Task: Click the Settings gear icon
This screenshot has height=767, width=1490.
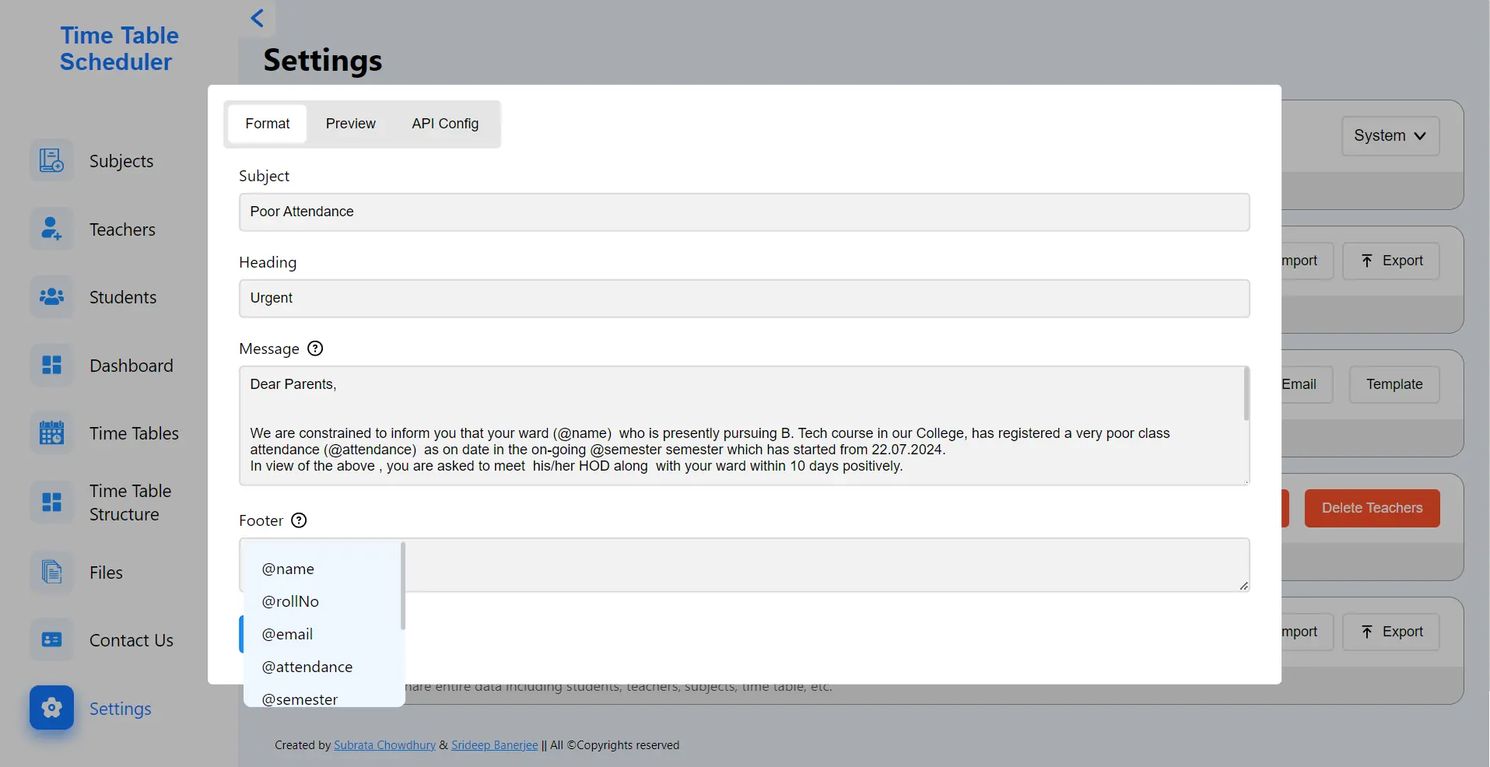Action: [51, 707]
